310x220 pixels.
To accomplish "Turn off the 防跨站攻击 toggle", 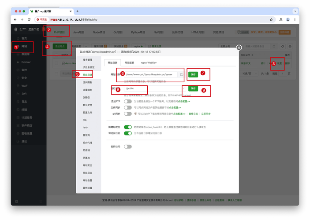I will click(x=128, y=127).
